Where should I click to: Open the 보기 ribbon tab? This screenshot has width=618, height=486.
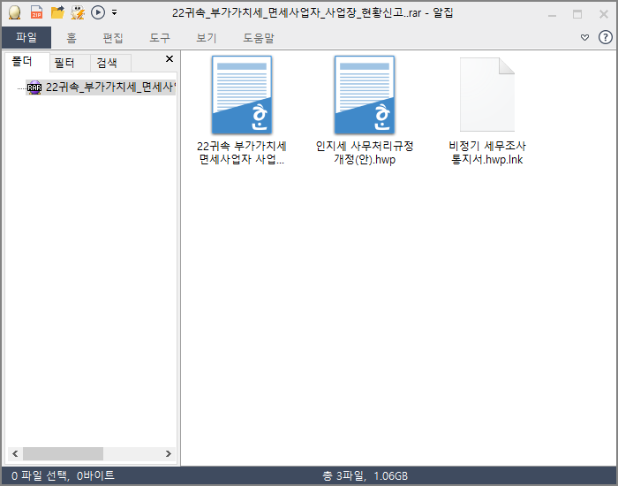(x=206, y=38)
